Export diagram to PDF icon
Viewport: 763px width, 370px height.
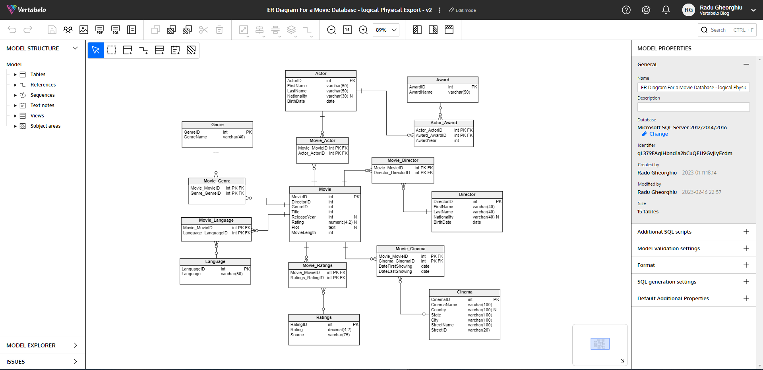[100, 30]
